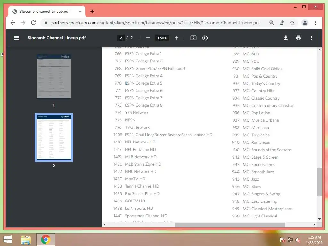The image size is (328, 246).
Task: Close the Slocomb-Channel-Lineup.pdf tab
Action: [x=80, y=12]
